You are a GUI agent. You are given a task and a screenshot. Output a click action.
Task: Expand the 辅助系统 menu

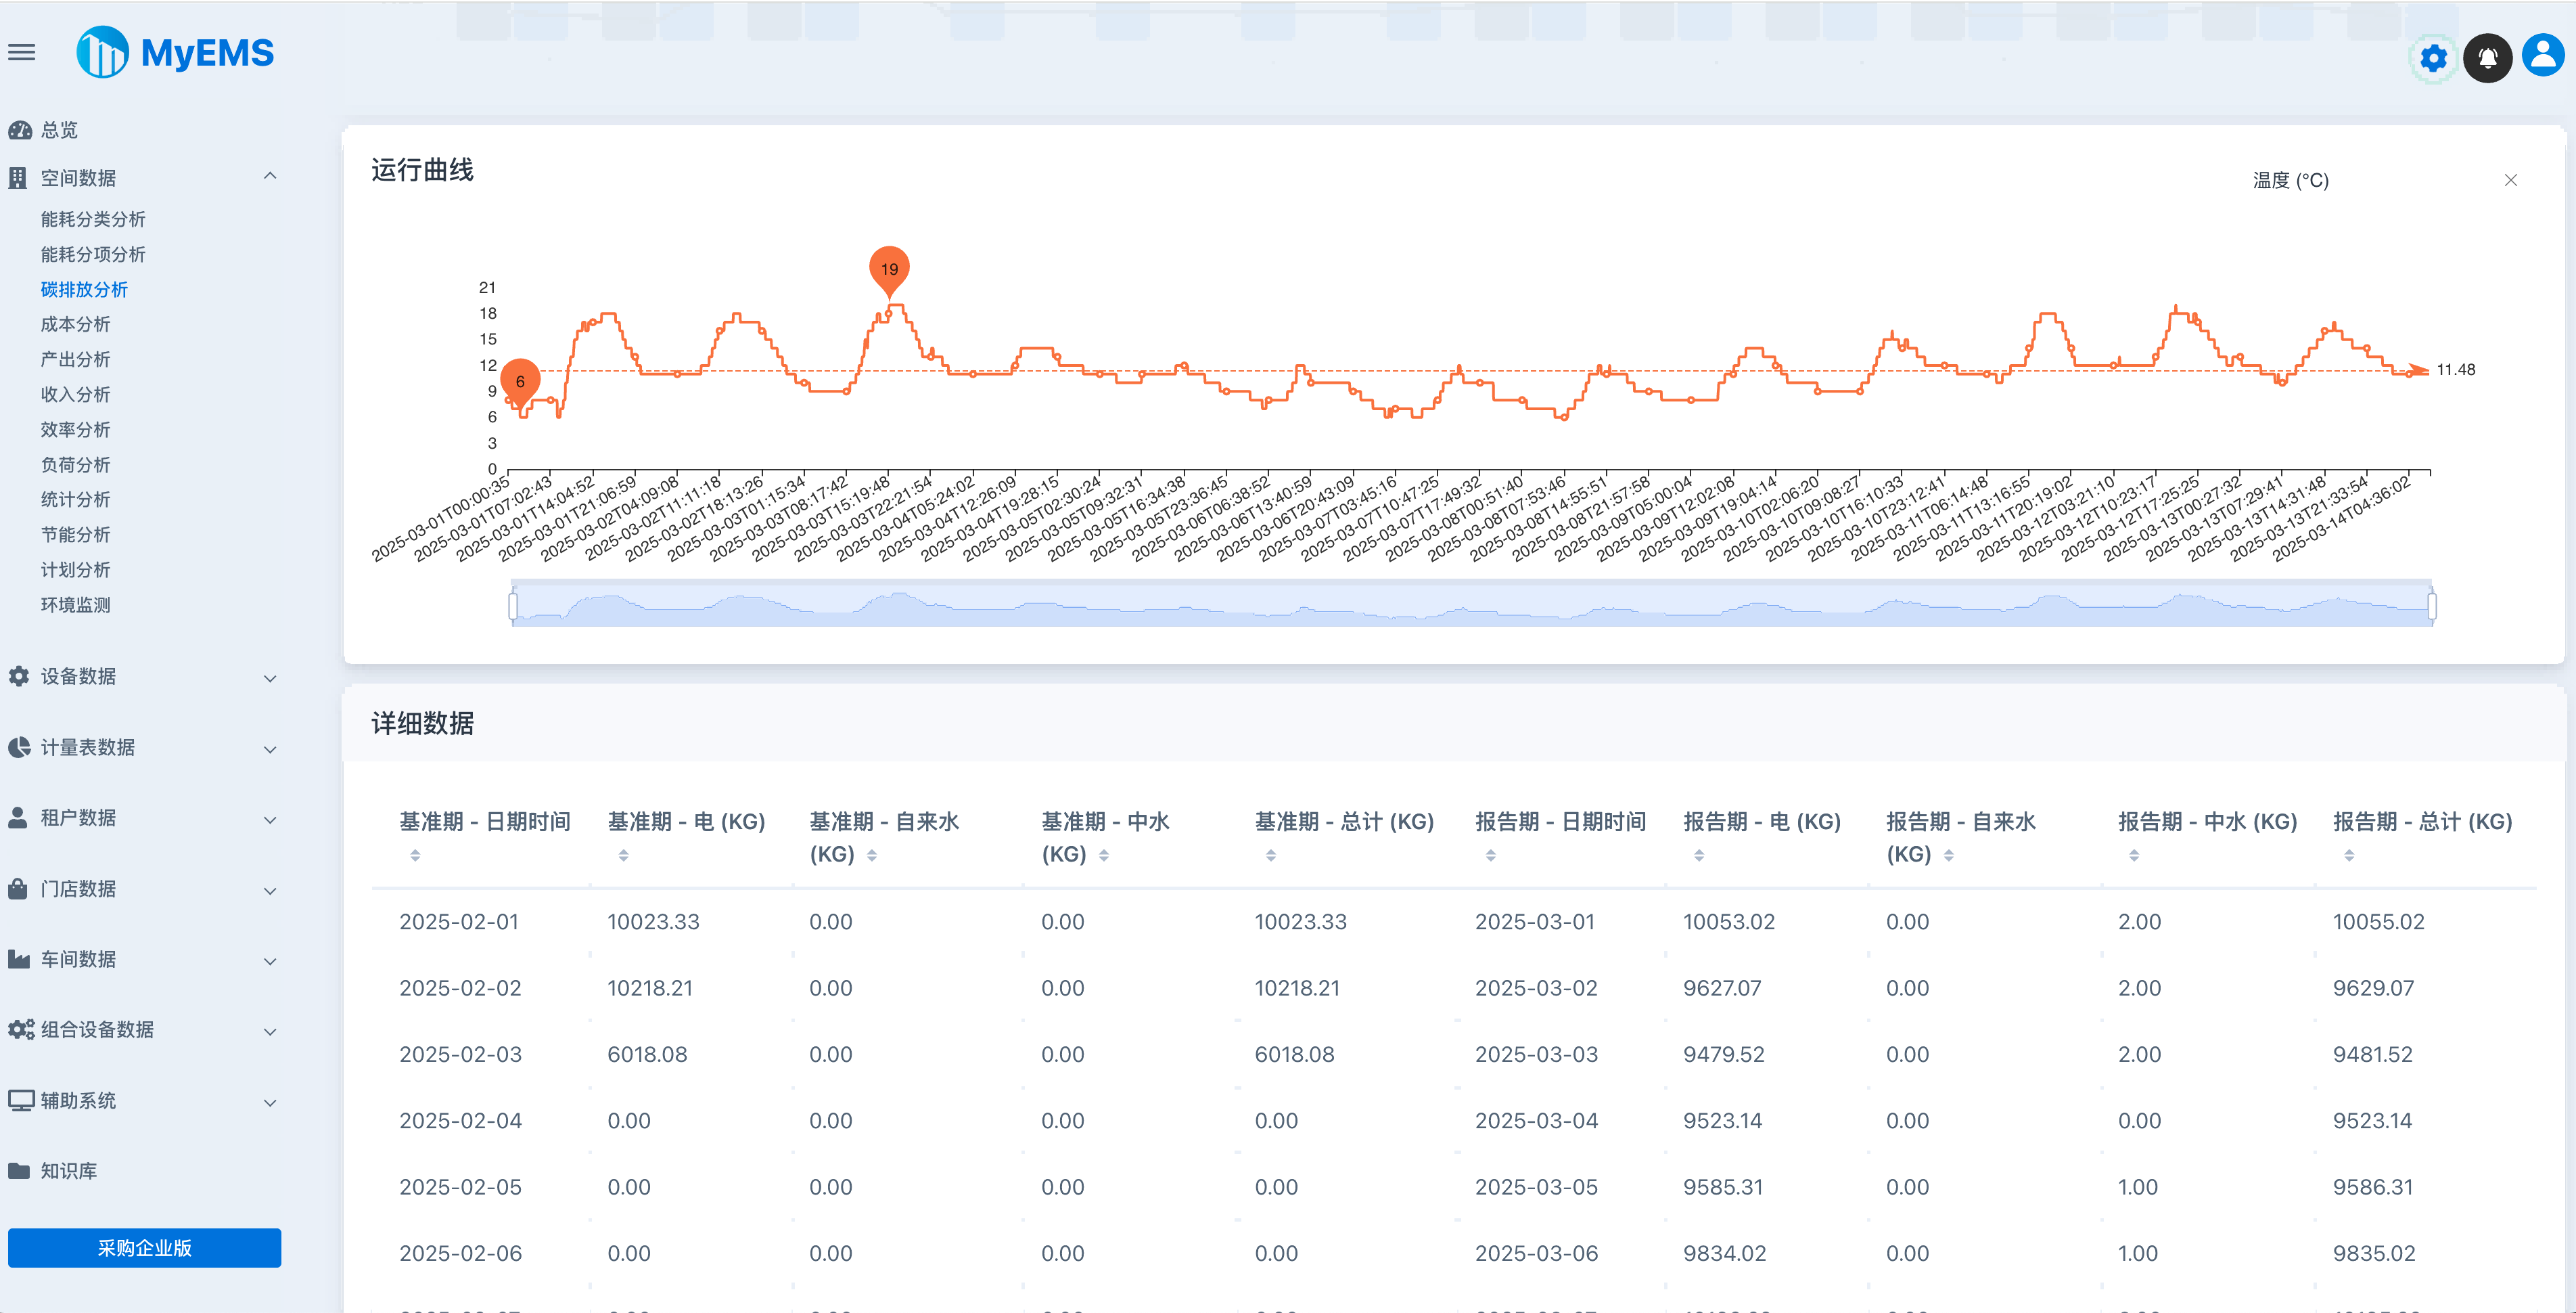pyautogui.click(x=269, y=1102)
